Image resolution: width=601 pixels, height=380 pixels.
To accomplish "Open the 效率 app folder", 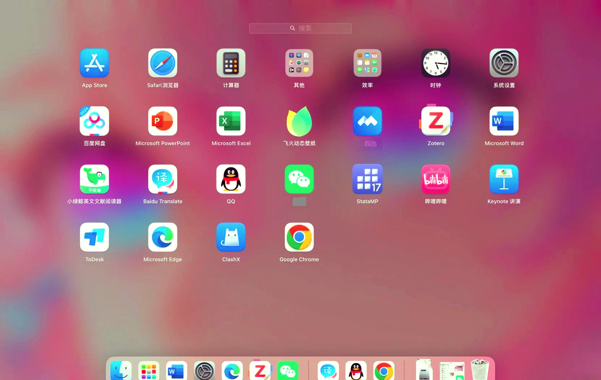I will point(367,63).
